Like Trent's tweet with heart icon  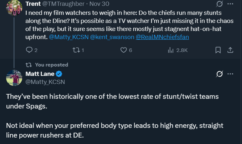coord(123,50)
